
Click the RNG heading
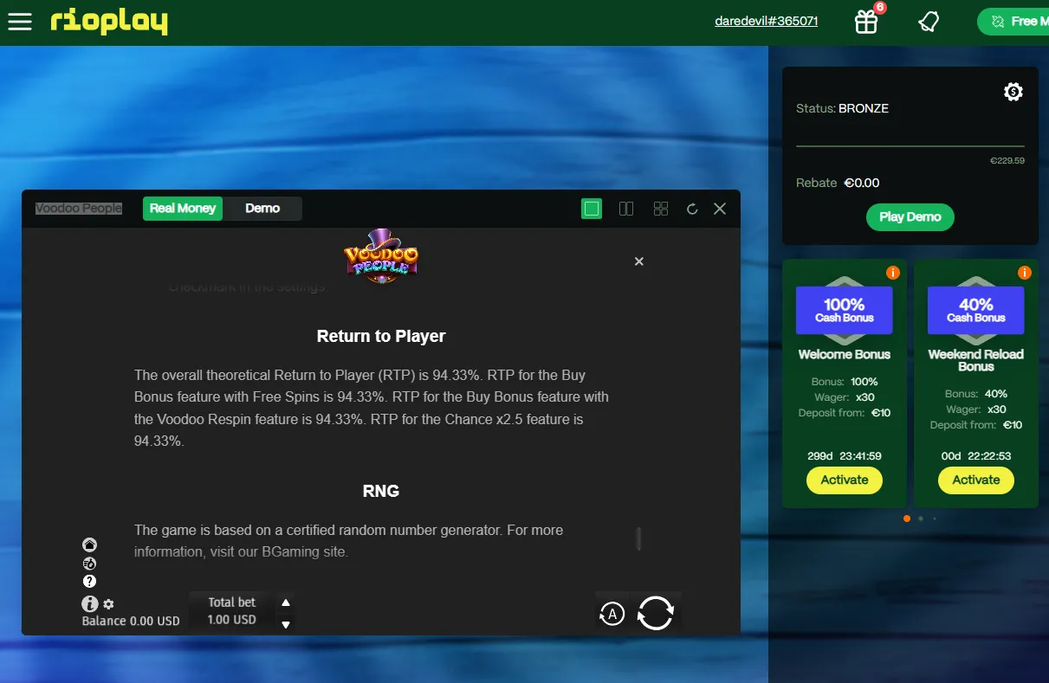tap(381, 491)
